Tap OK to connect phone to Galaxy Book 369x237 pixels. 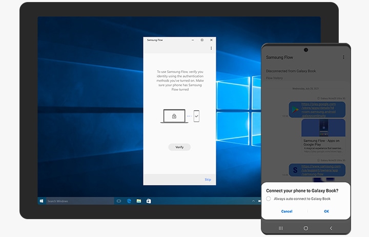click(x=326, y=211)
